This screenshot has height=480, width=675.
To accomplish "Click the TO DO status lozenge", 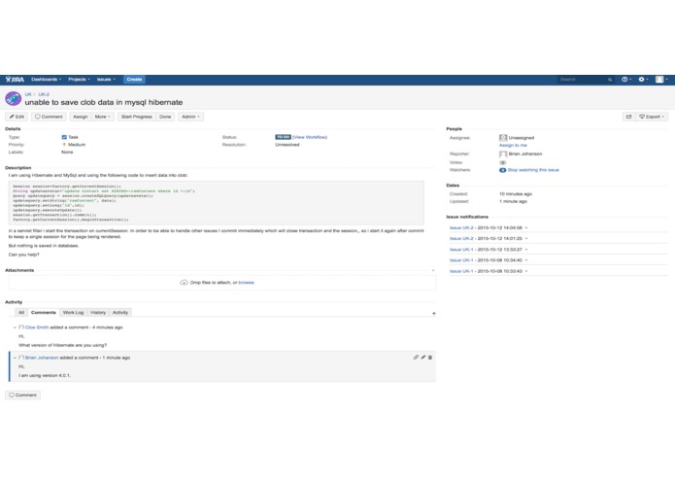I will [x=283, y=137].
